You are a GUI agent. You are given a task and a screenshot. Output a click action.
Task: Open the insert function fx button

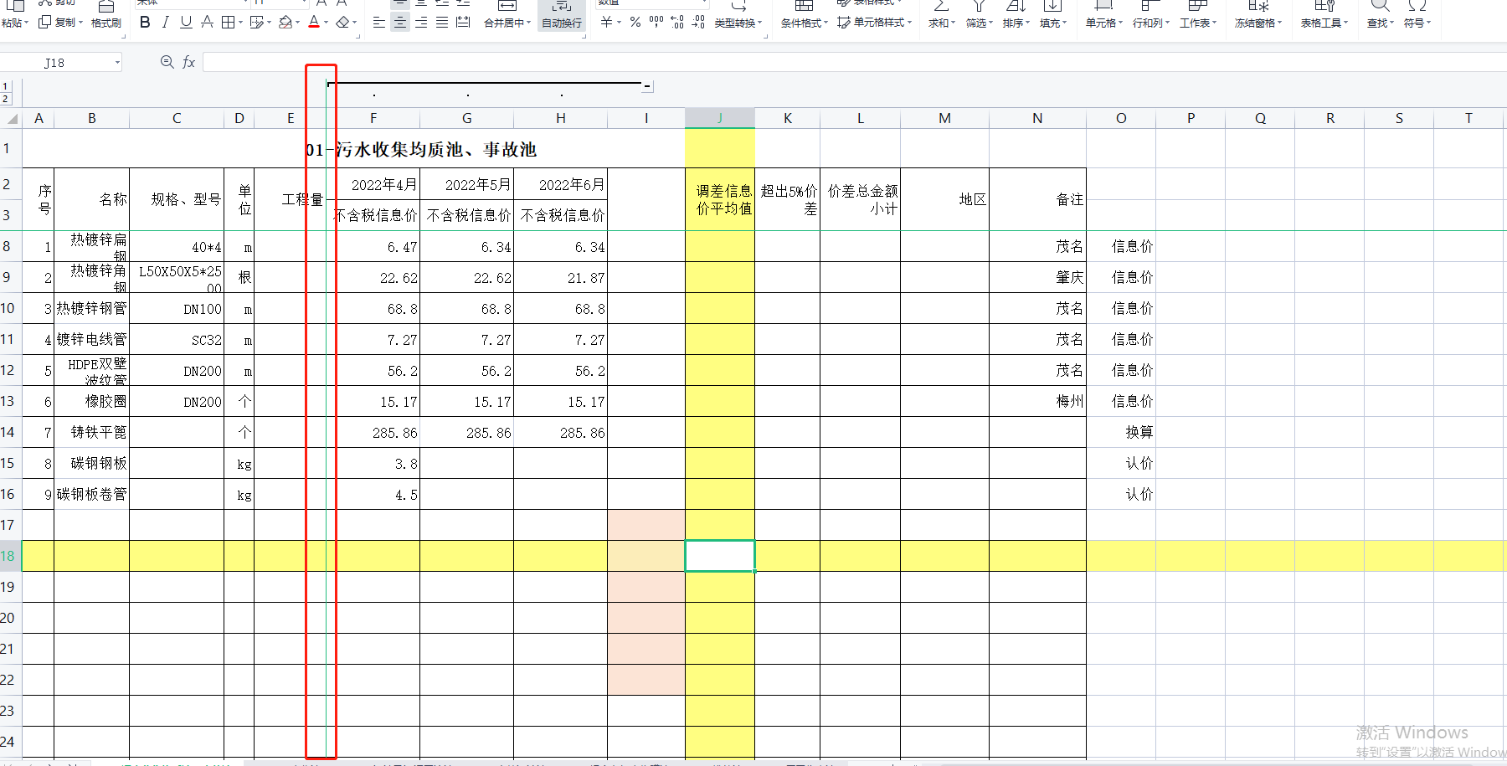[x=189, y=62]
